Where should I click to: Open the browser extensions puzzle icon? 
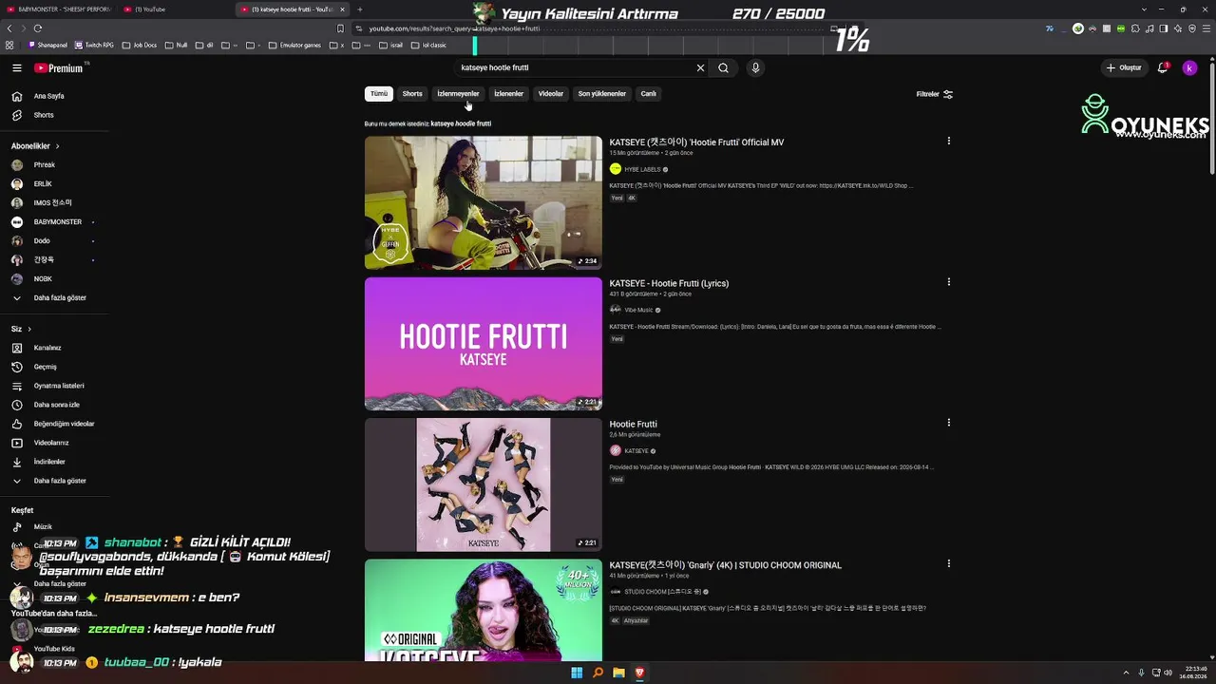click(x=1135, y=28)
